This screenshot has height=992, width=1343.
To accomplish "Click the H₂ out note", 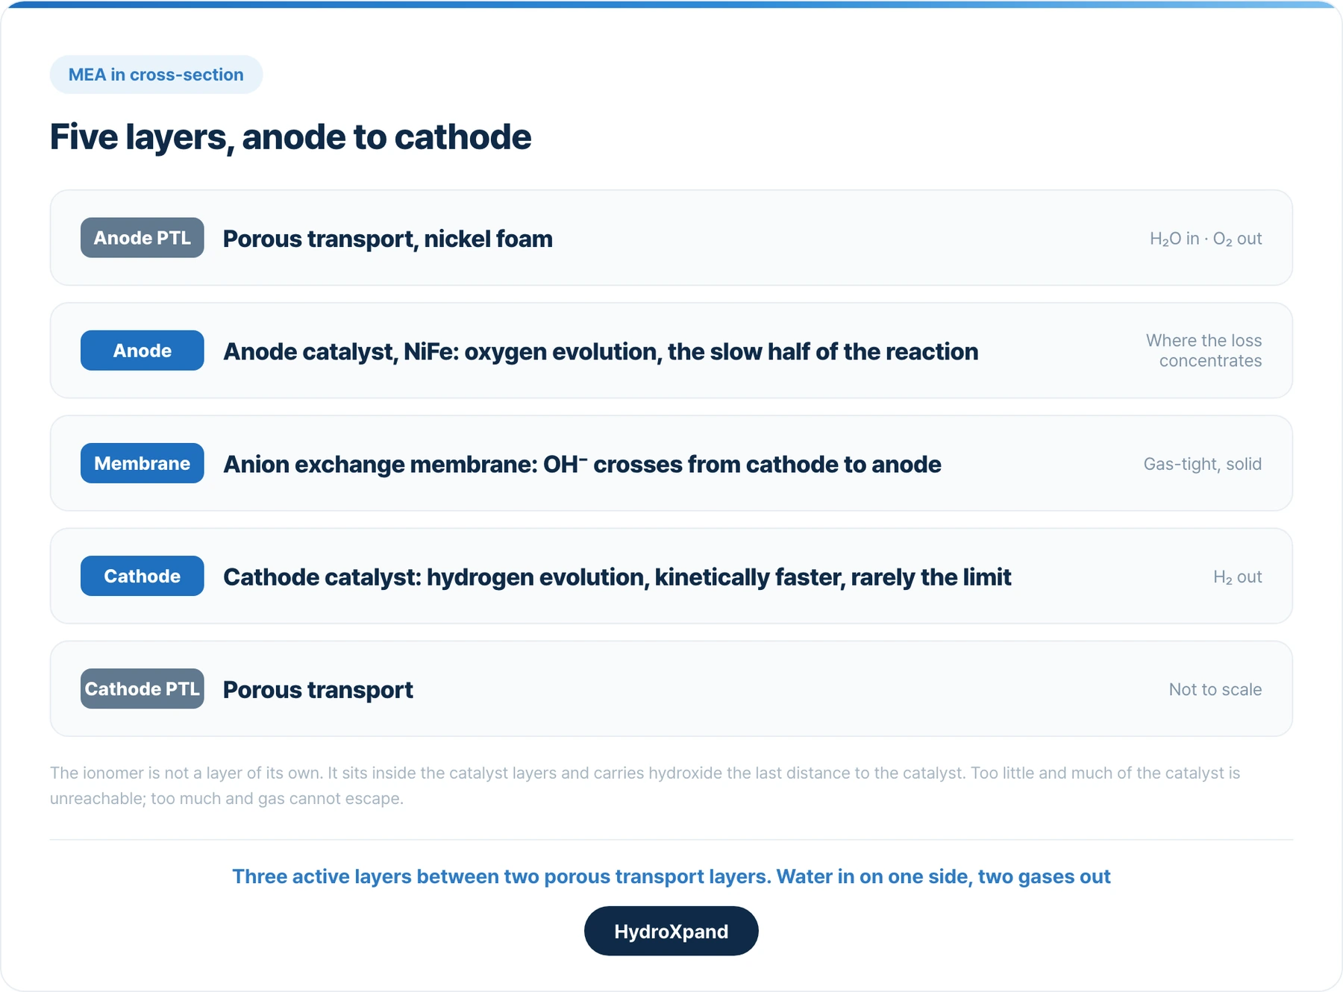I will click(x=1237, y=577).
